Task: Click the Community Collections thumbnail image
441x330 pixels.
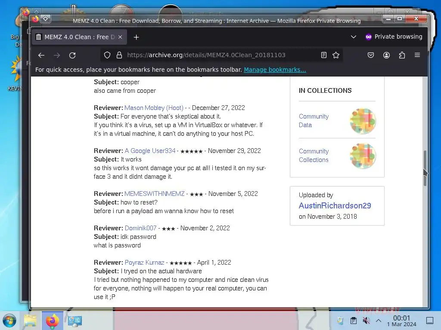Action: (363, 156)
